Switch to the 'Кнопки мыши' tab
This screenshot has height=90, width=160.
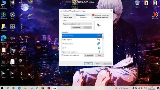[x=68, y=17]
